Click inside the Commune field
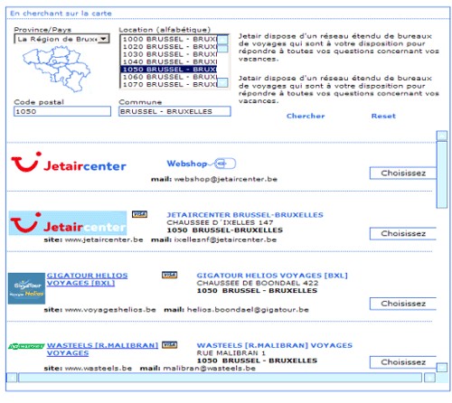This screenshot has width=452, height=403. click(174, 111)
